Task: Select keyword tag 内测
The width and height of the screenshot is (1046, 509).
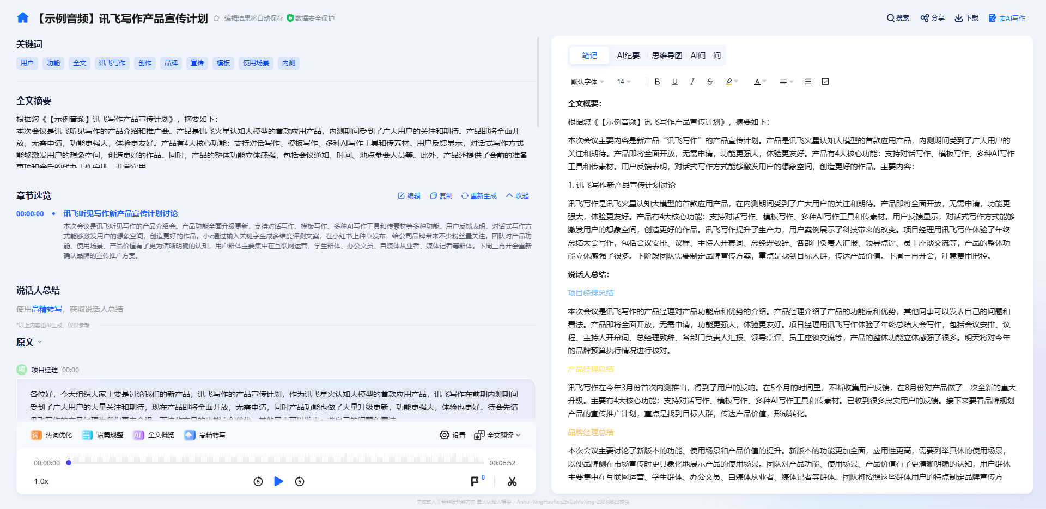Action: click(289, 63)
